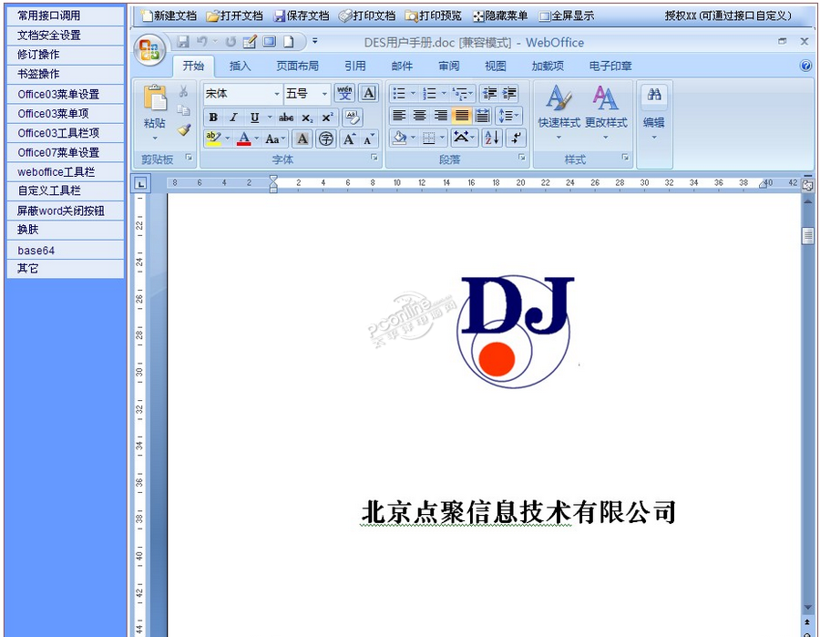The image size is (820, 637).
Task: Click the Cut scissors icon
Action: tap(183, 91)
